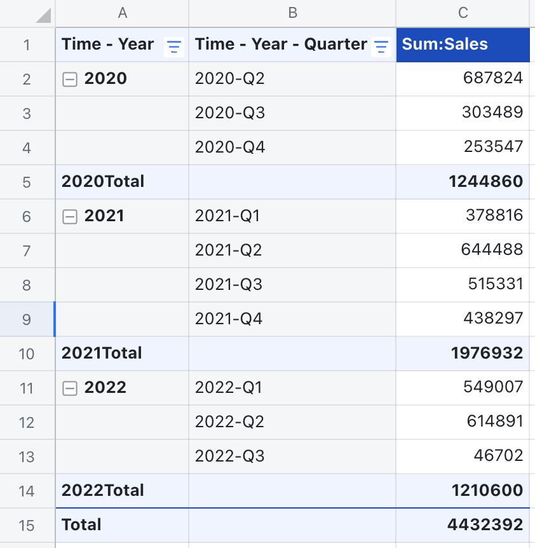Open the filter icon on Time - Year column

click(x=173, y=45)
